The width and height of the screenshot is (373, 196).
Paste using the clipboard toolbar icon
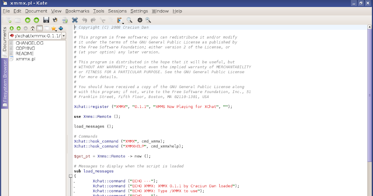[120, 20]
